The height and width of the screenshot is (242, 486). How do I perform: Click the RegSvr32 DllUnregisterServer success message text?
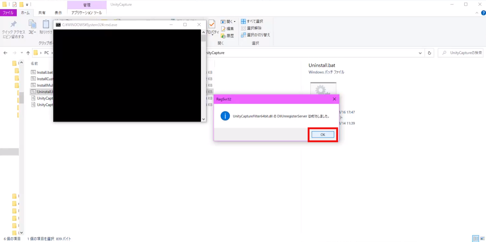pyautogui.click(x=281, y=117)
